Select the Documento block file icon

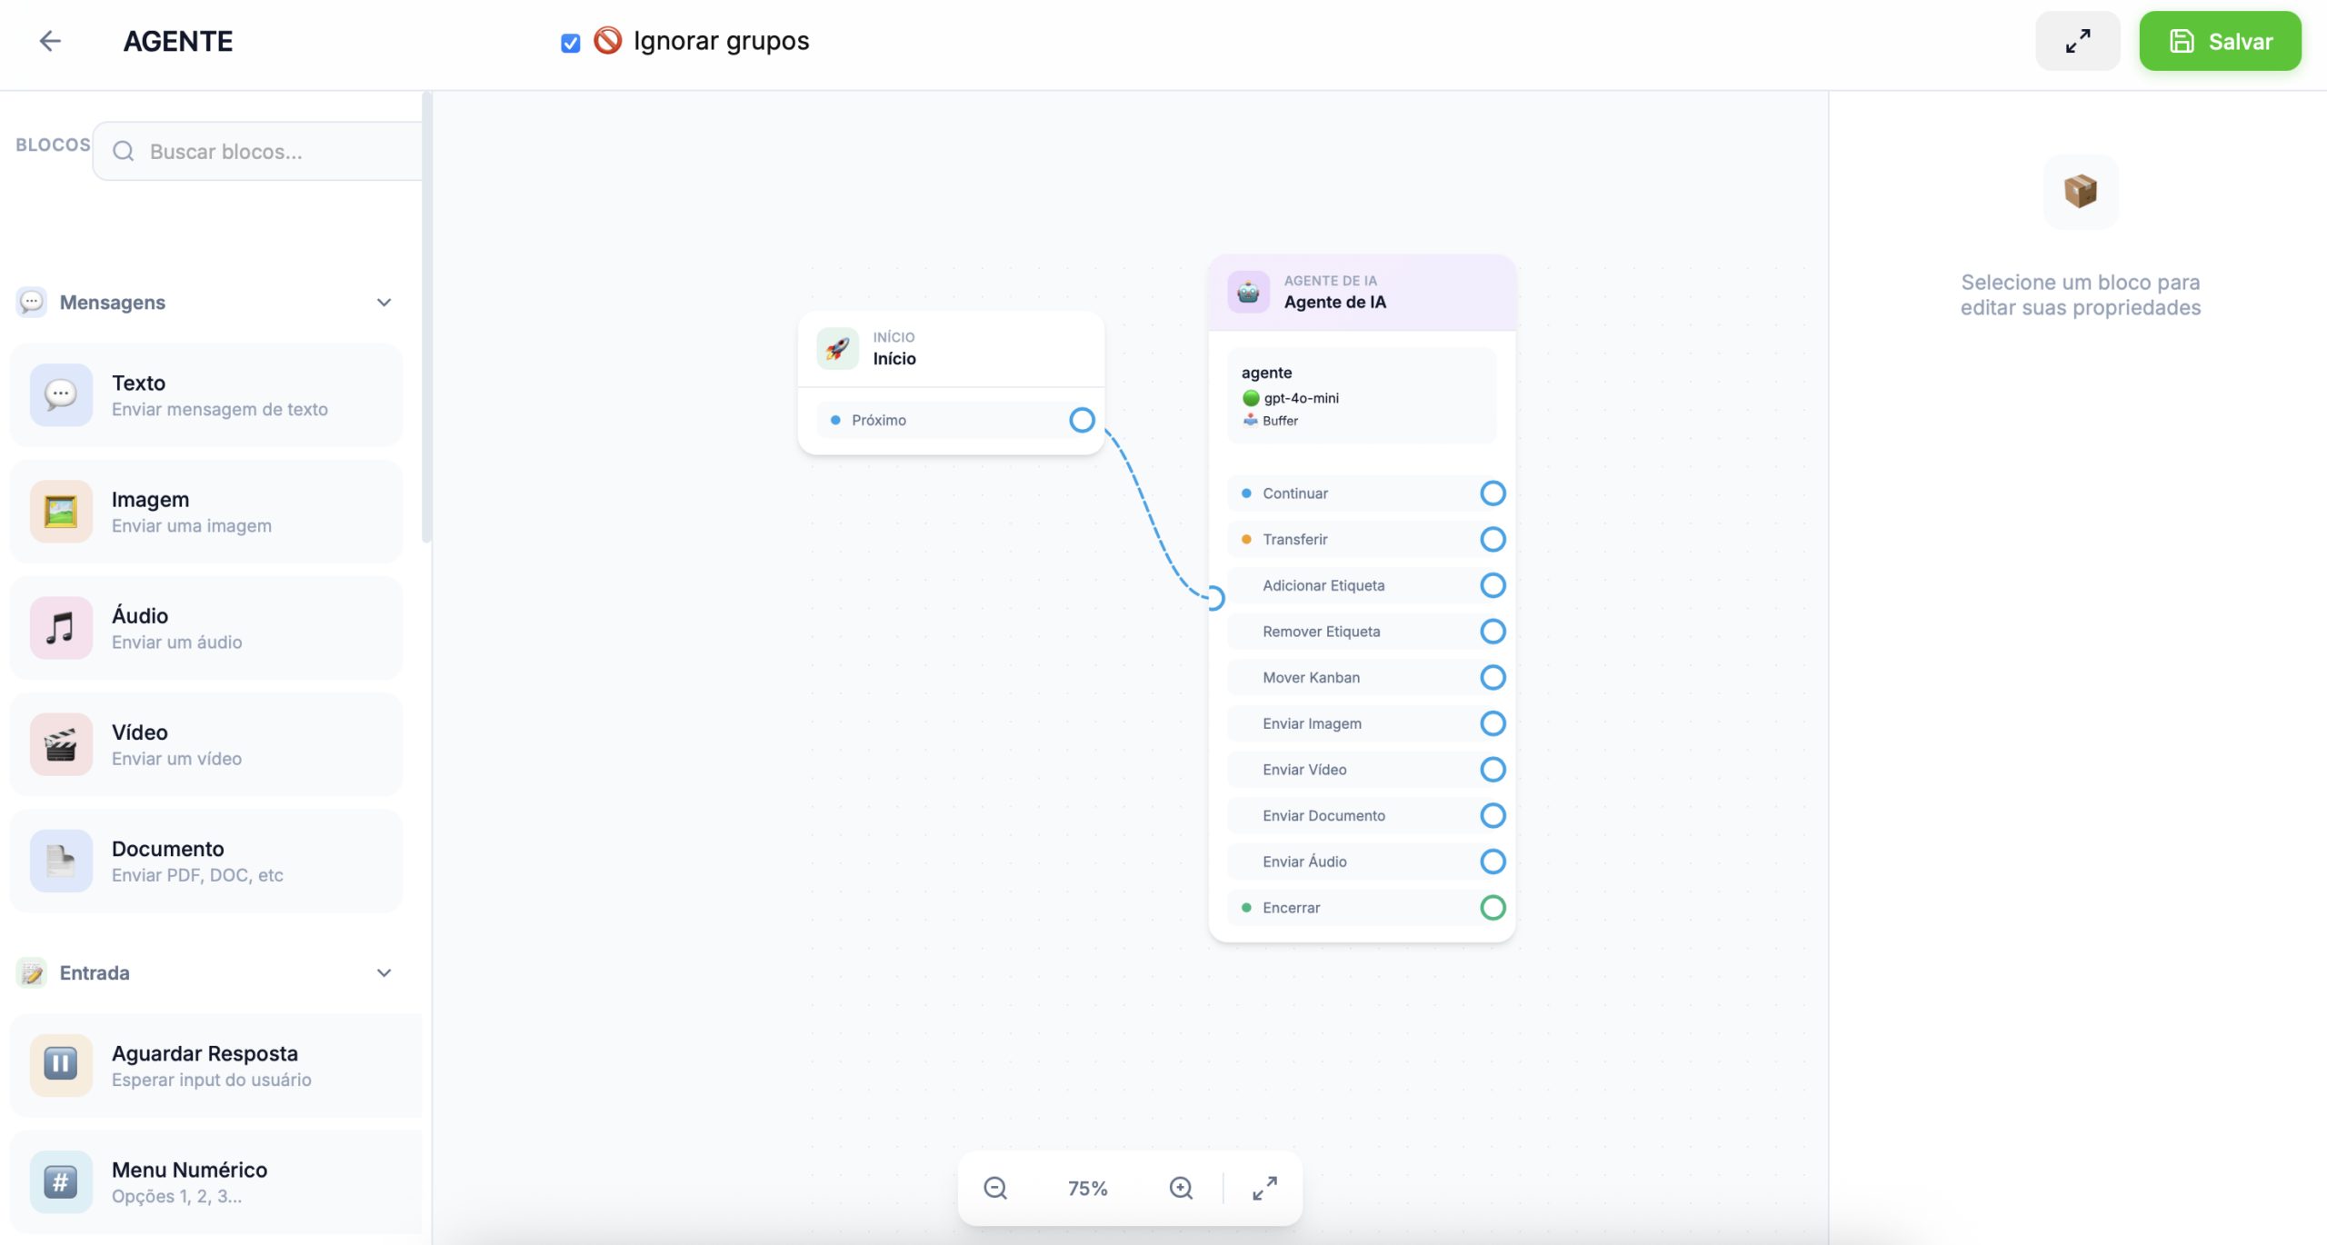(x=61, y=861)
